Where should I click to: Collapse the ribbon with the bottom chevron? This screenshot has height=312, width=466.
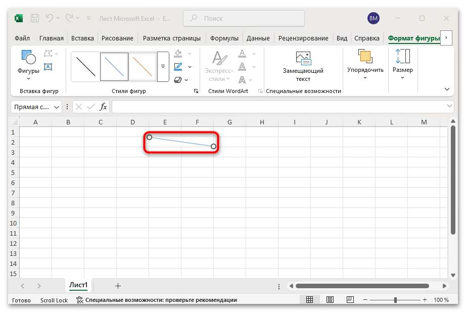447,89
